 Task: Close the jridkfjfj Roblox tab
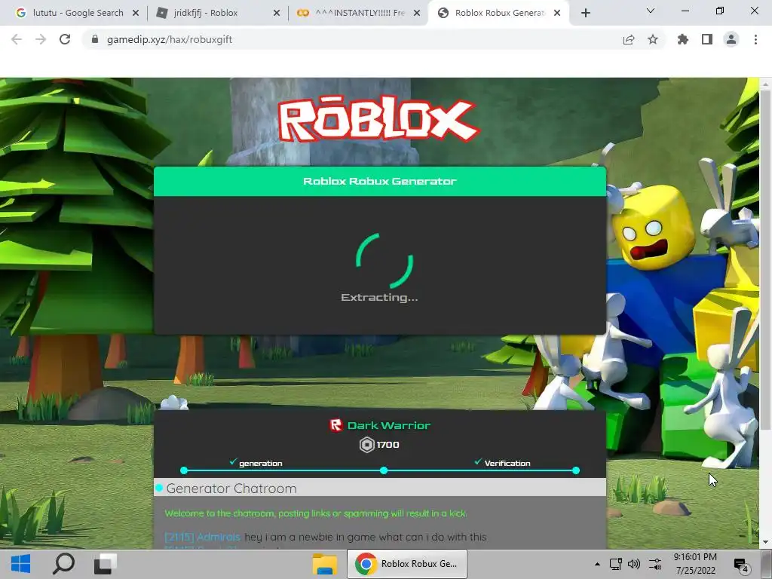click(277, 14)
